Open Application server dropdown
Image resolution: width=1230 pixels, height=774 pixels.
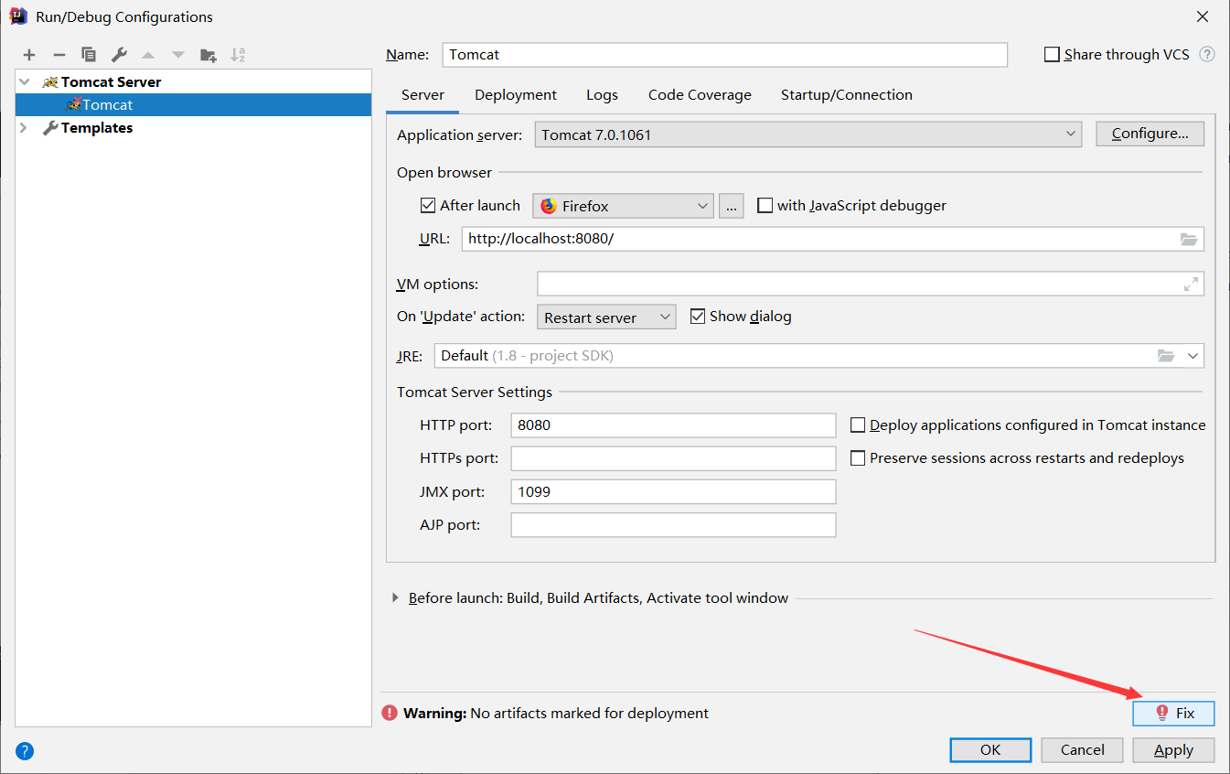pyautogui.click(x=808, y=134)
